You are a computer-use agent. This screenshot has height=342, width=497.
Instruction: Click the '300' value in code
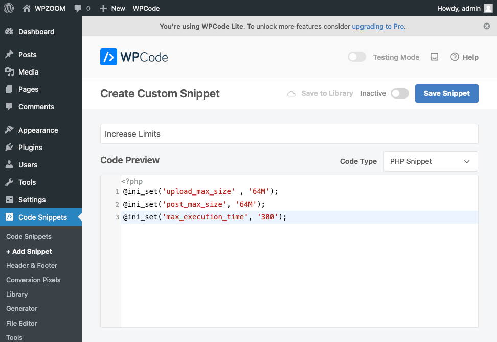(267, 217)
